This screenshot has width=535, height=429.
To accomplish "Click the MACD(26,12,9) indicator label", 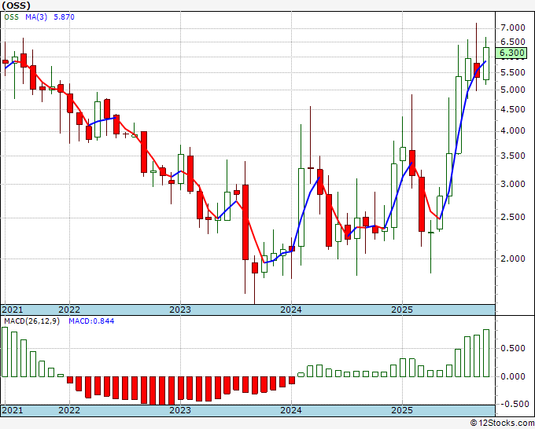I will (31, 321).
